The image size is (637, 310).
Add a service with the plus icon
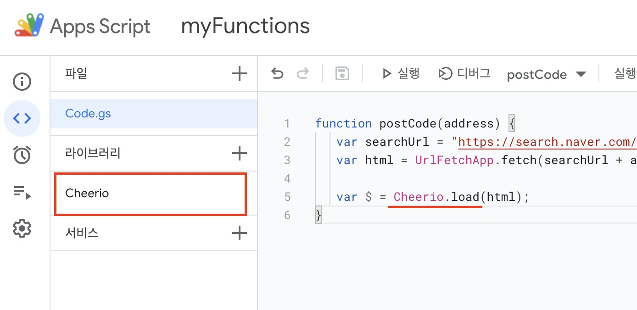coord(240,233)
